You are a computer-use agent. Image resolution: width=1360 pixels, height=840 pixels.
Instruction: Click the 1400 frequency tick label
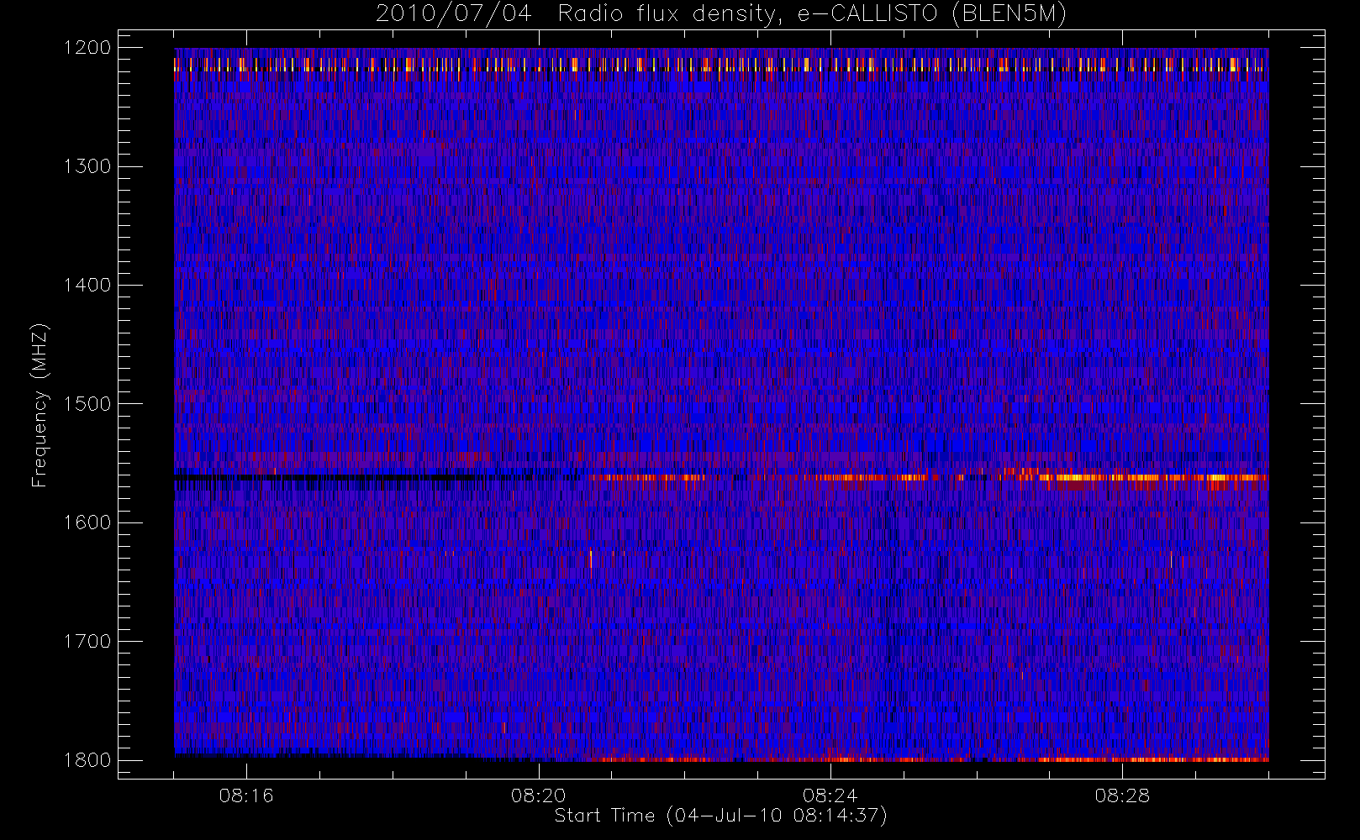(88, 286)
